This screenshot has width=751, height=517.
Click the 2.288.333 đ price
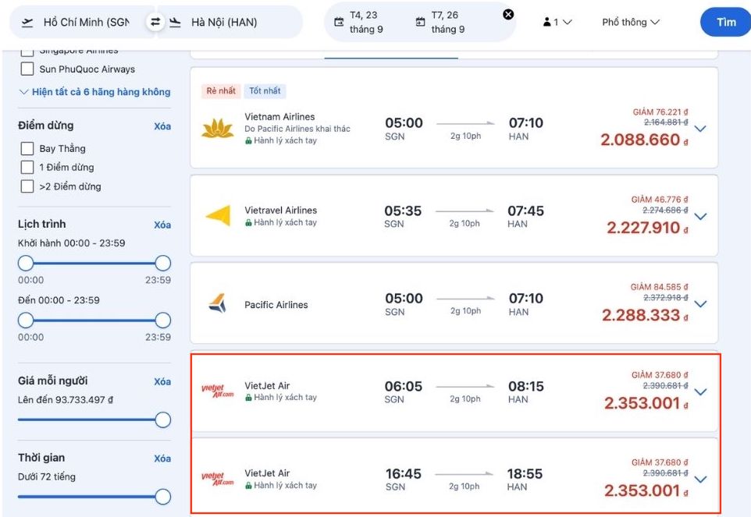pyautogui.click(x=645, y=315)
